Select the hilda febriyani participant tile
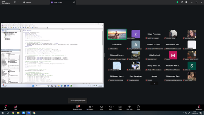The width and height of the screenshot is (204, 115). pos(154,55)
